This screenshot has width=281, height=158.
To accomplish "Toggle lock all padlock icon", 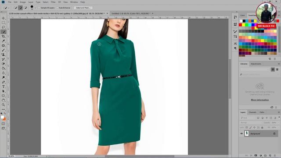I will pyautogui.click(x=262, y=128).
